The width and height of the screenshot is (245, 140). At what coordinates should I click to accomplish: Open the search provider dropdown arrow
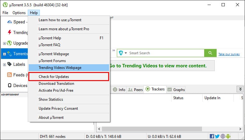pos(126,53)
